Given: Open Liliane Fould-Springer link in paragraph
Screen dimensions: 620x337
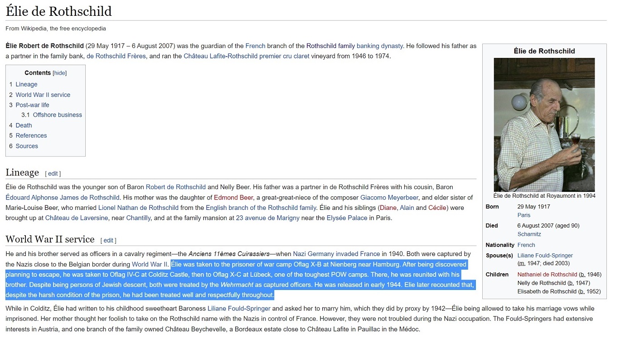Looking at the screenshot, I should 239,309.
